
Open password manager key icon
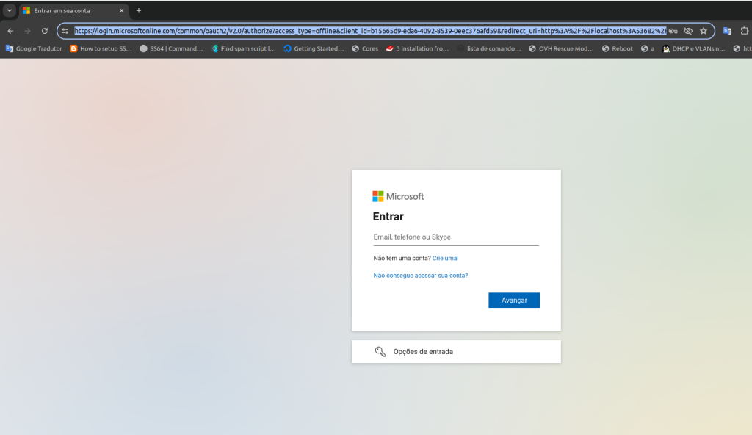[x=673, y=31]
